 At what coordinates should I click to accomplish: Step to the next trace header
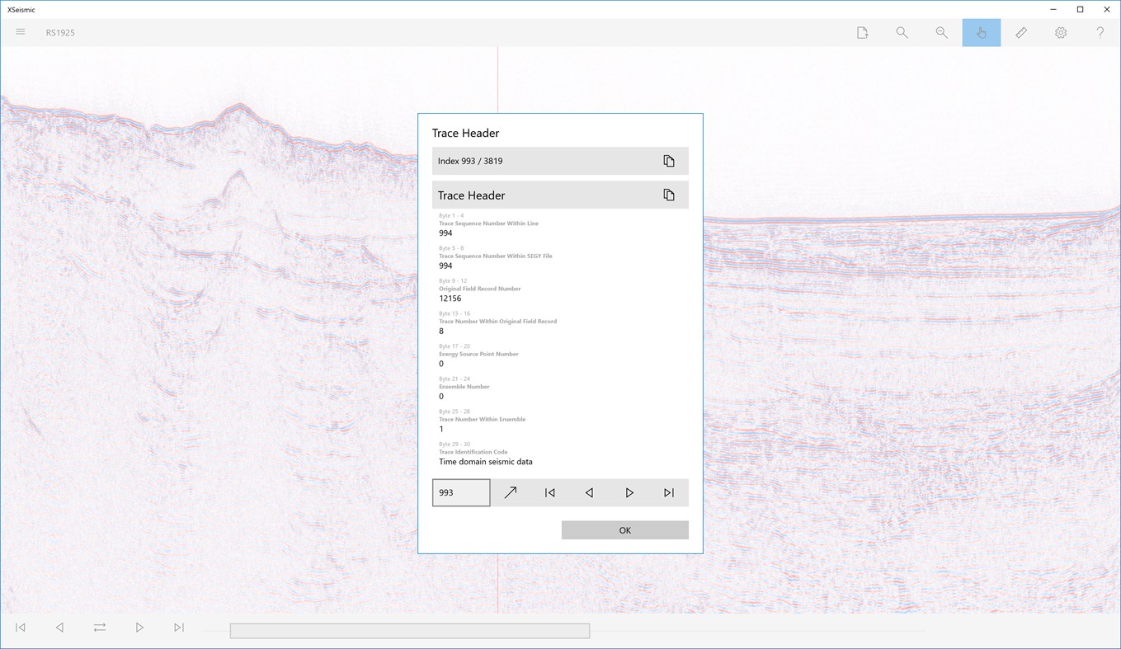point(629,492)
